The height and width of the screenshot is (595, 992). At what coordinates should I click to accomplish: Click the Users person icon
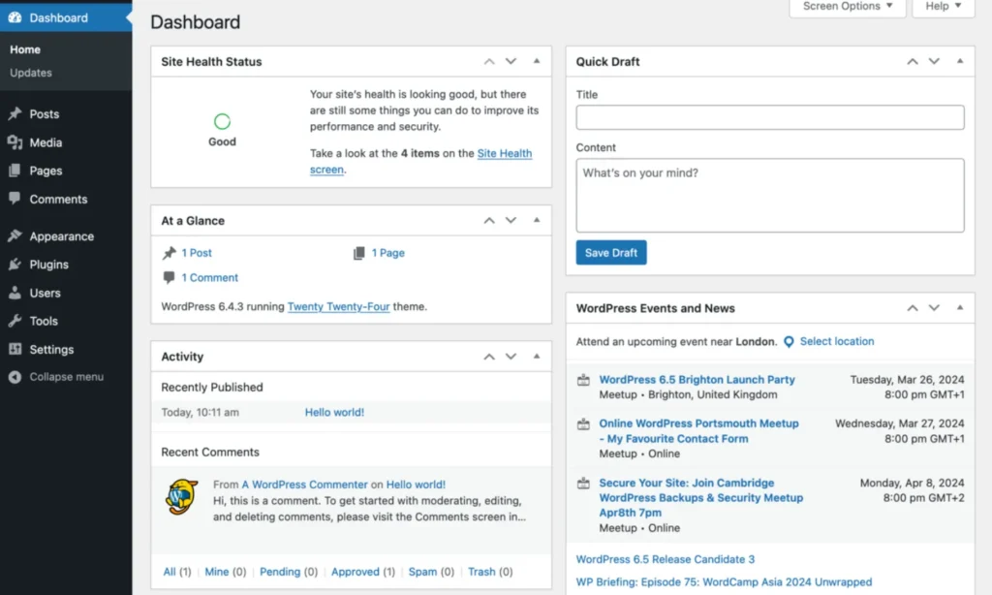[15, 293]
